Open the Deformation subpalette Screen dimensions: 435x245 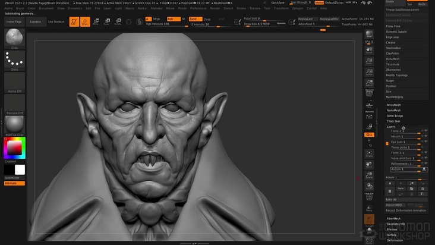click(395, 240)
